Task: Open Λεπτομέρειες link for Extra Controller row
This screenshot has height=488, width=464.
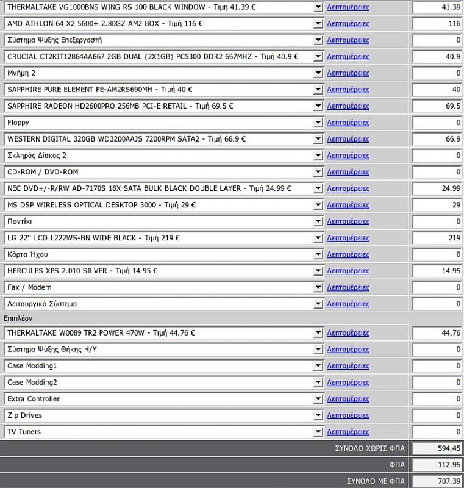Action: 348,399
